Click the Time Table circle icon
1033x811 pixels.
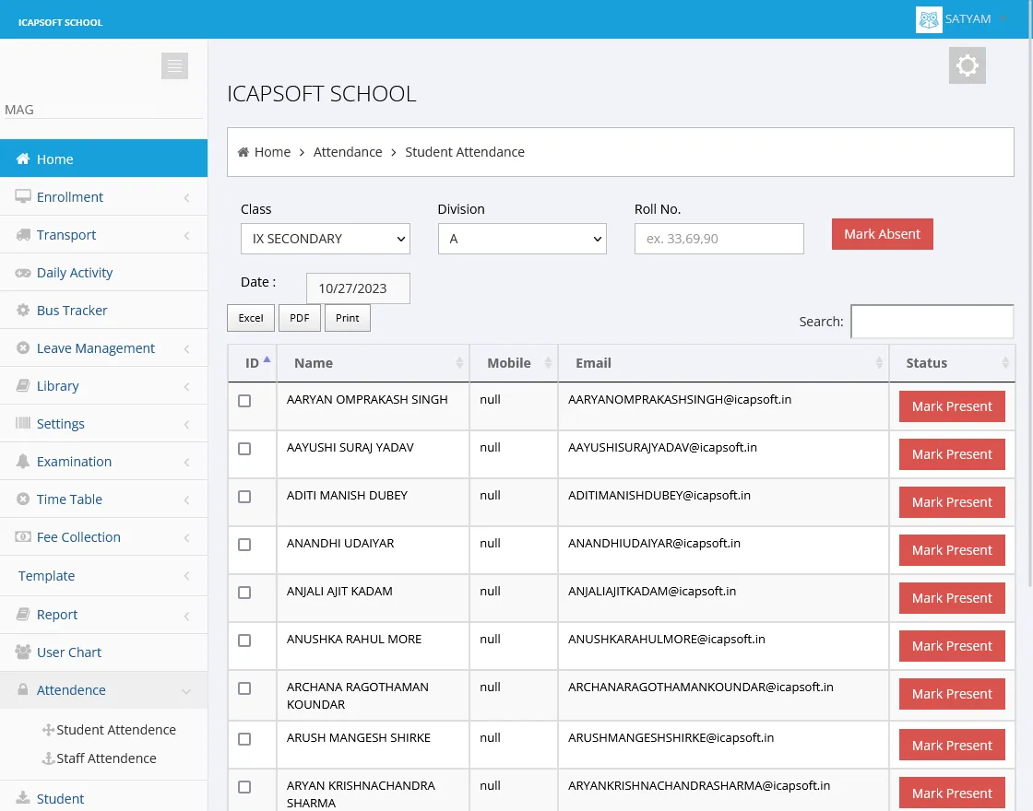23,499
